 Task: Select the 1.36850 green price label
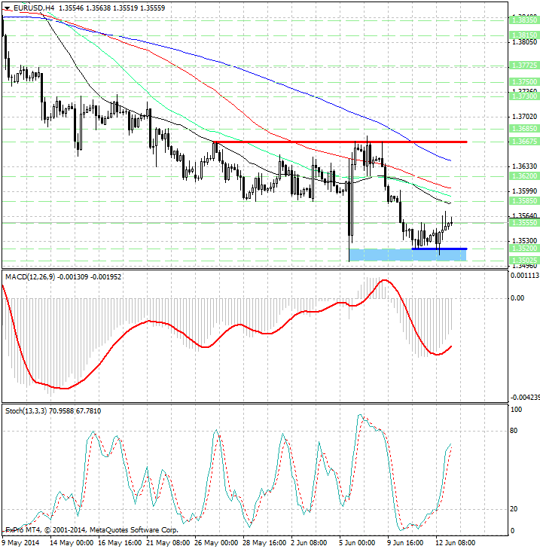[x=524, y=129]
